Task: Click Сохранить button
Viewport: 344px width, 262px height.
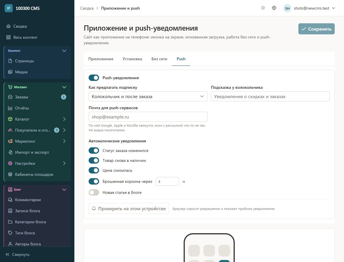Action: [316, 29]
